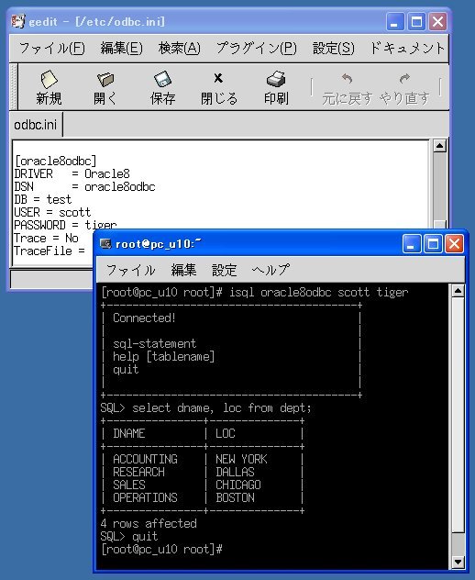Click the select dname, loc query line
This screenshot has width=475, height=580.
206,408
